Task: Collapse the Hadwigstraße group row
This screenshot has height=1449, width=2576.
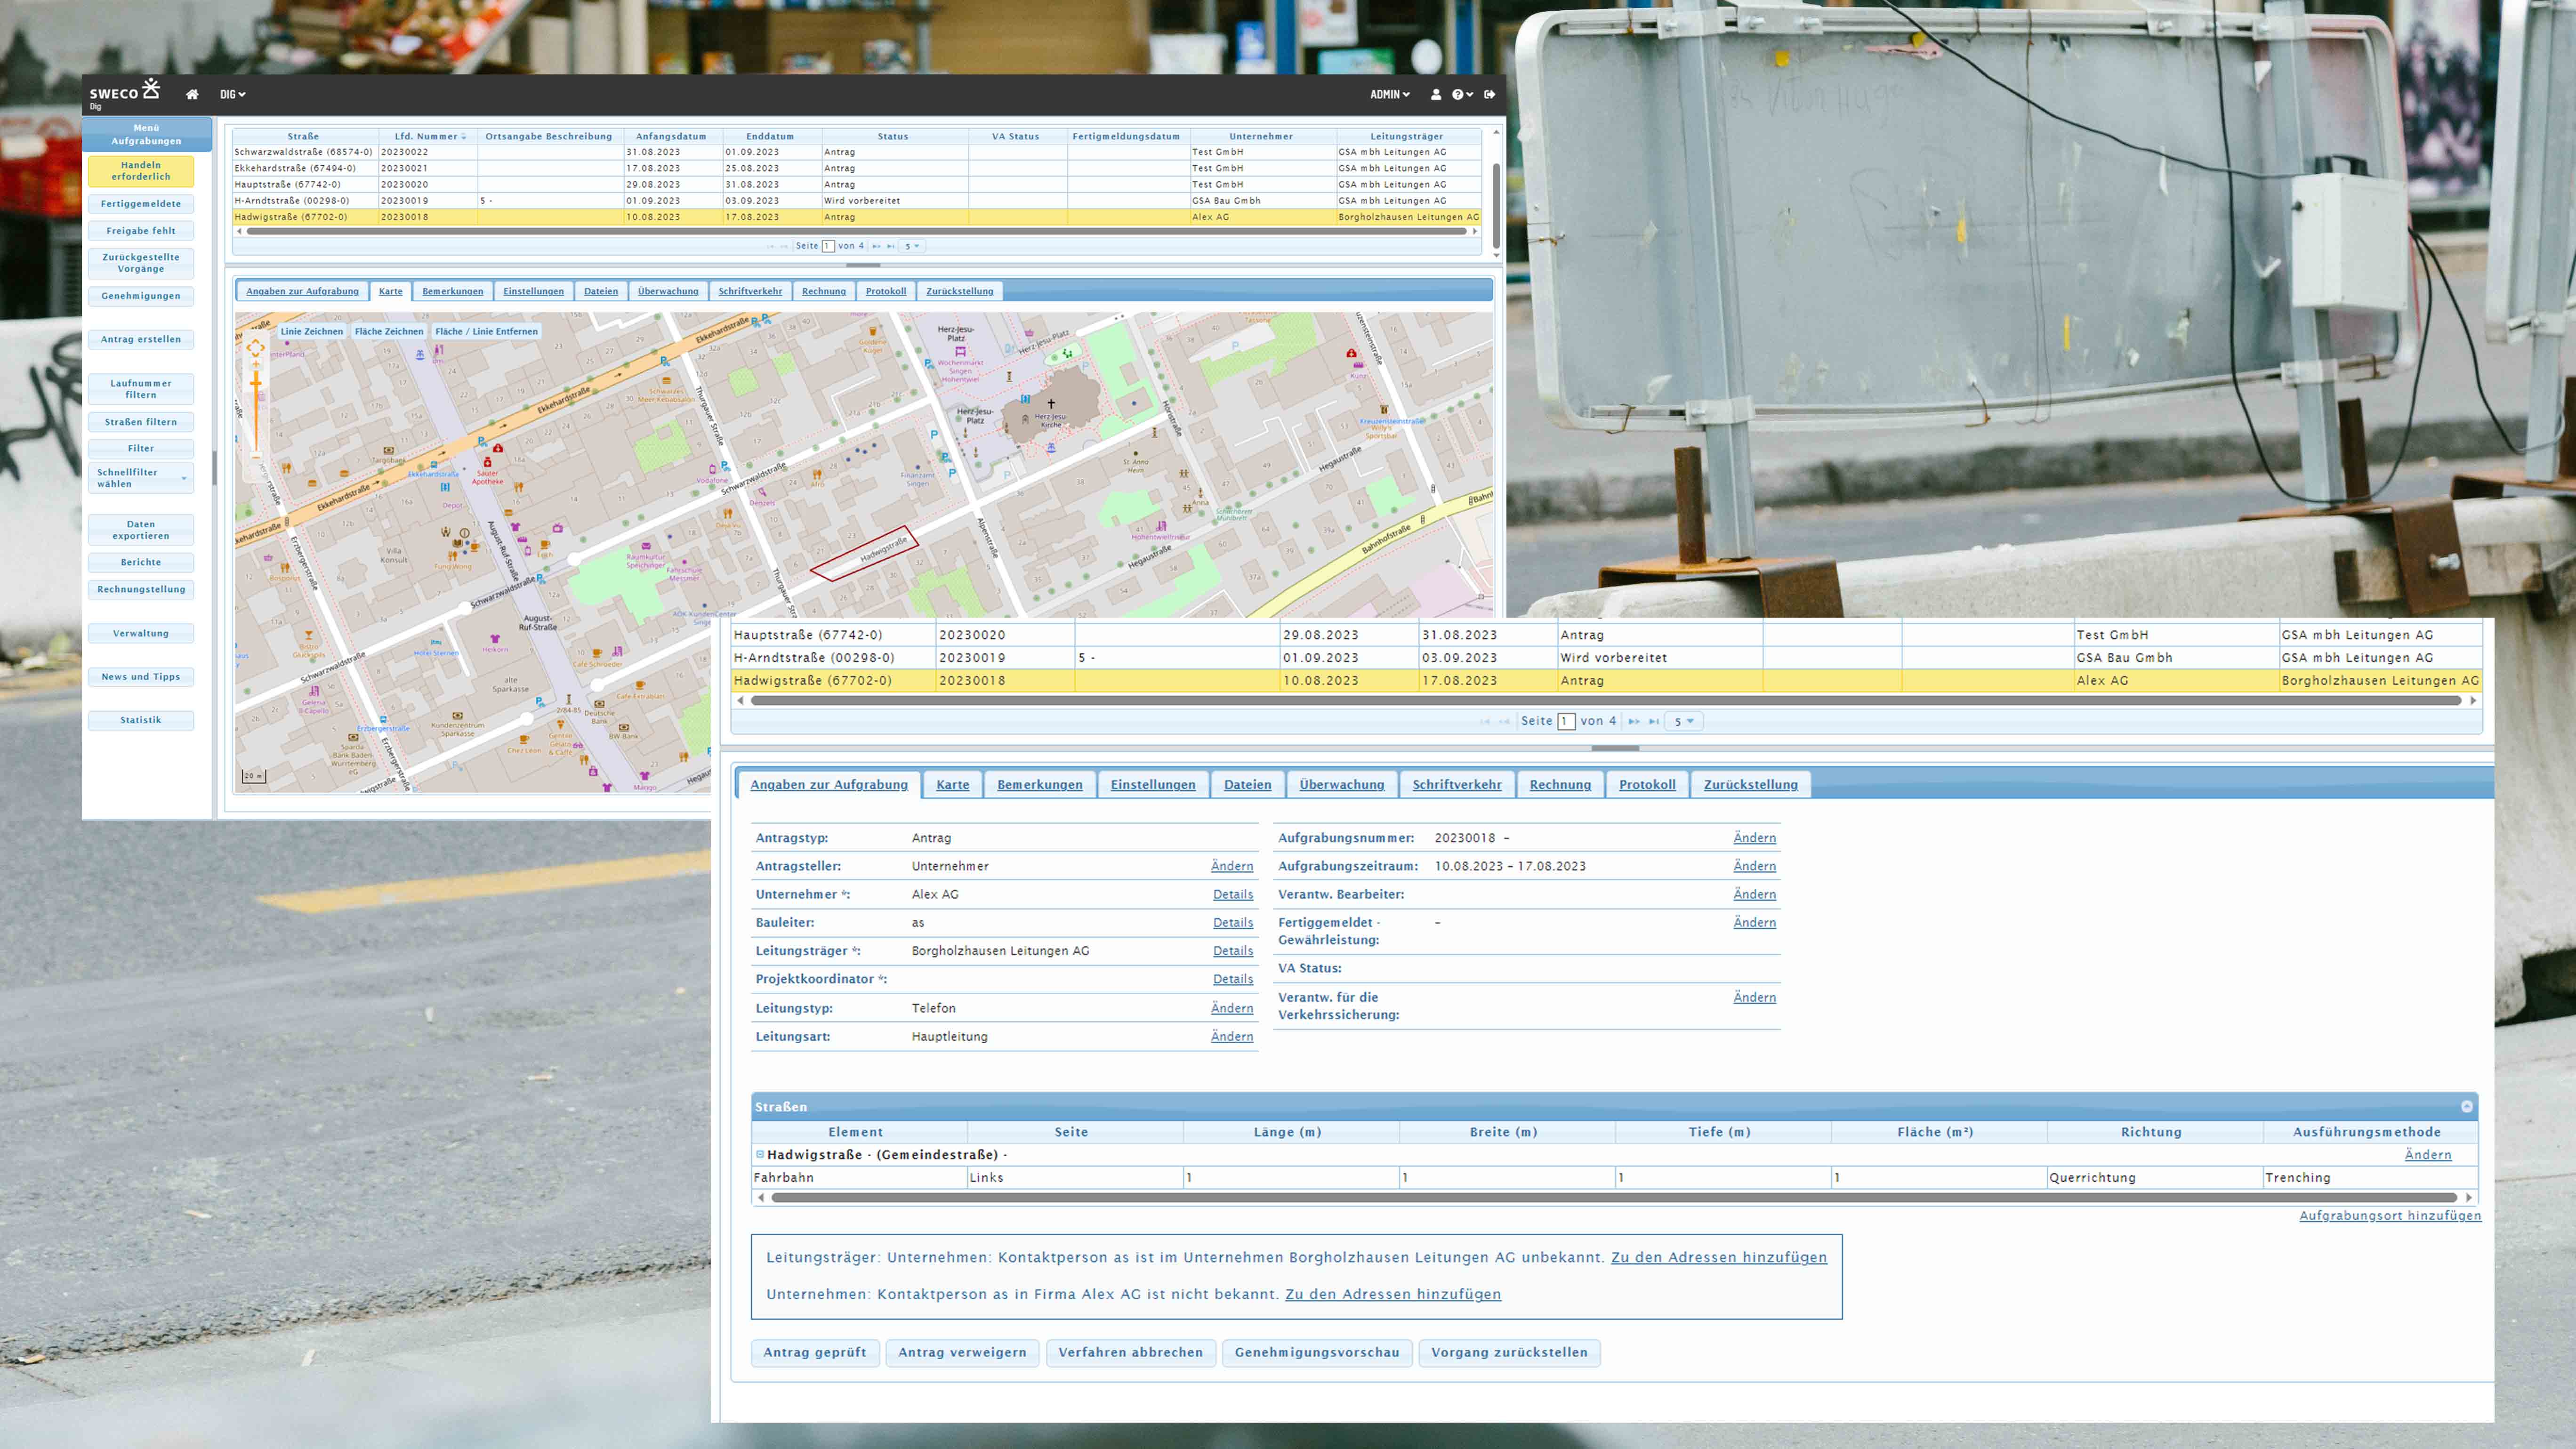Action: (x=760, y=1154)
